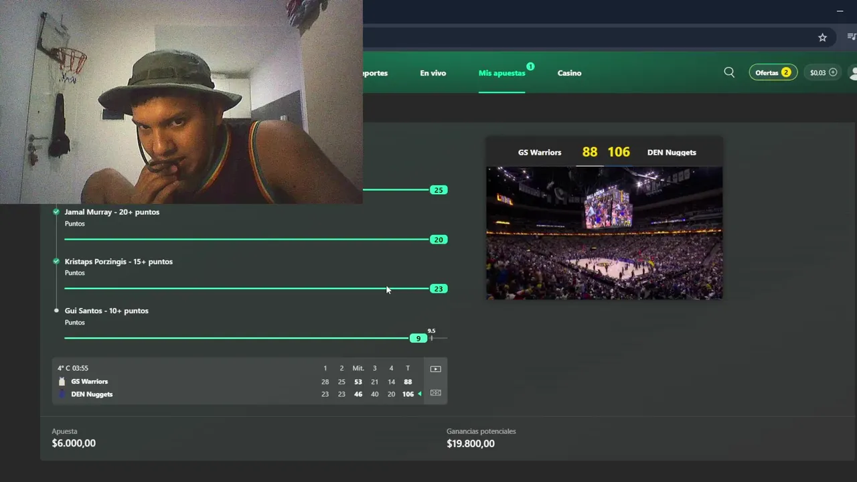Click the 9.5 target marker on Santos bar
857x482 pixels.
click(x=431, y=334)
